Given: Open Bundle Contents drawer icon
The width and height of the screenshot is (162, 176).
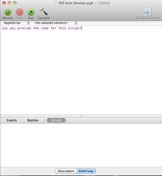Looking at the screenshot, I should point(148,12).
